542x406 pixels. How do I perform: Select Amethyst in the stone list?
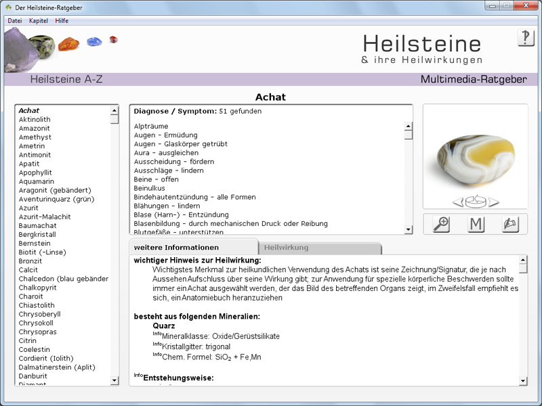point(35,137)
